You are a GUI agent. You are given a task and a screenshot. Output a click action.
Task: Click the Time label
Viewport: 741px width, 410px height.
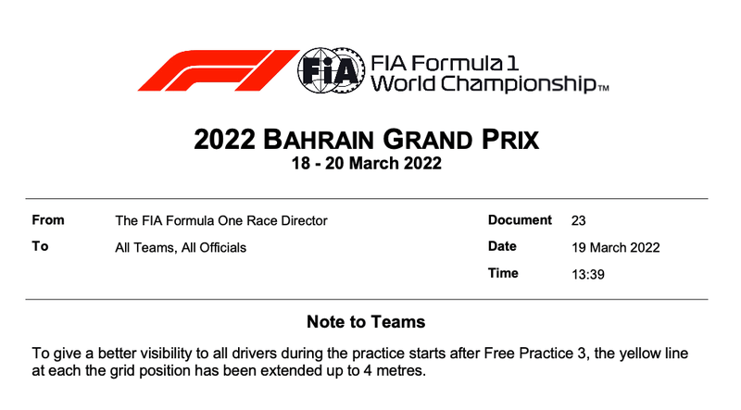pos(503,274)
